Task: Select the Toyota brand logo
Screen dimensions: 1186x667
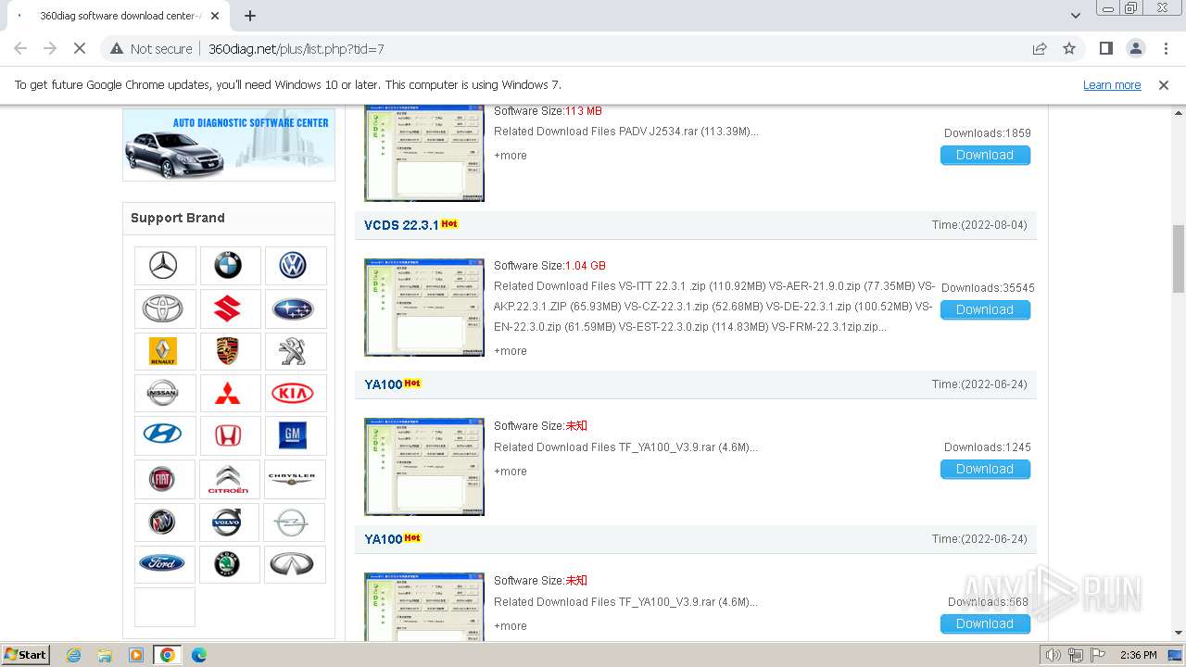Action: click(164, 308)
